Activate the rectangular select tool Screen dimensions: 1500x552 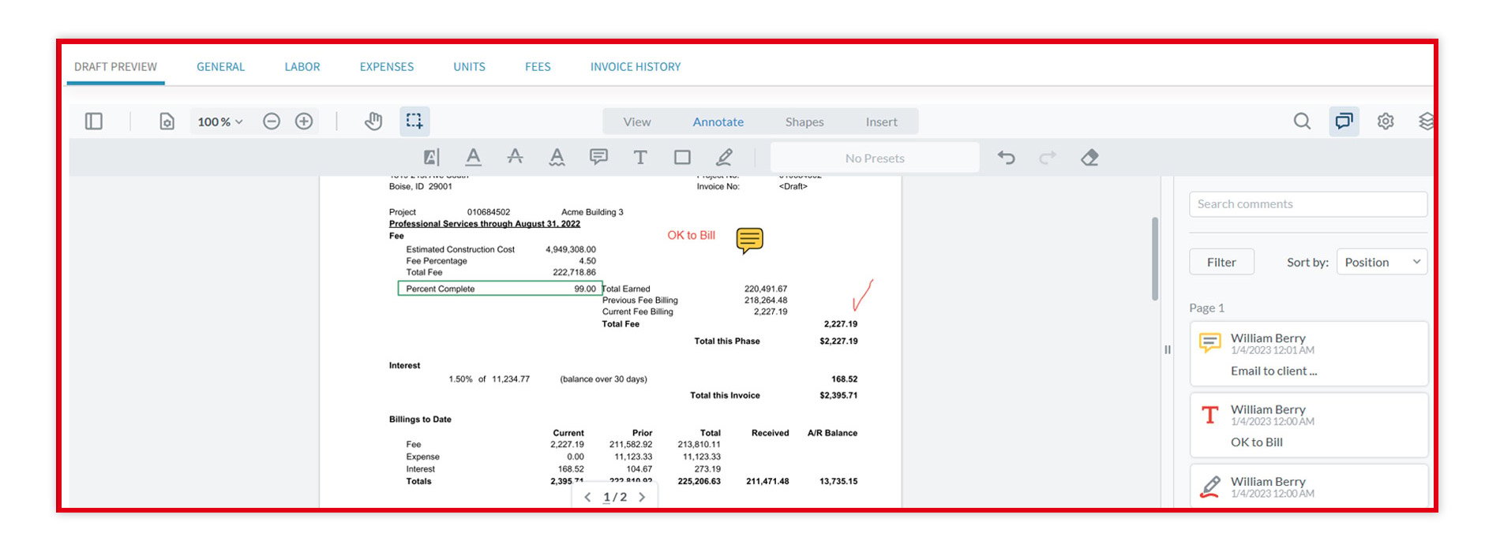414,121
